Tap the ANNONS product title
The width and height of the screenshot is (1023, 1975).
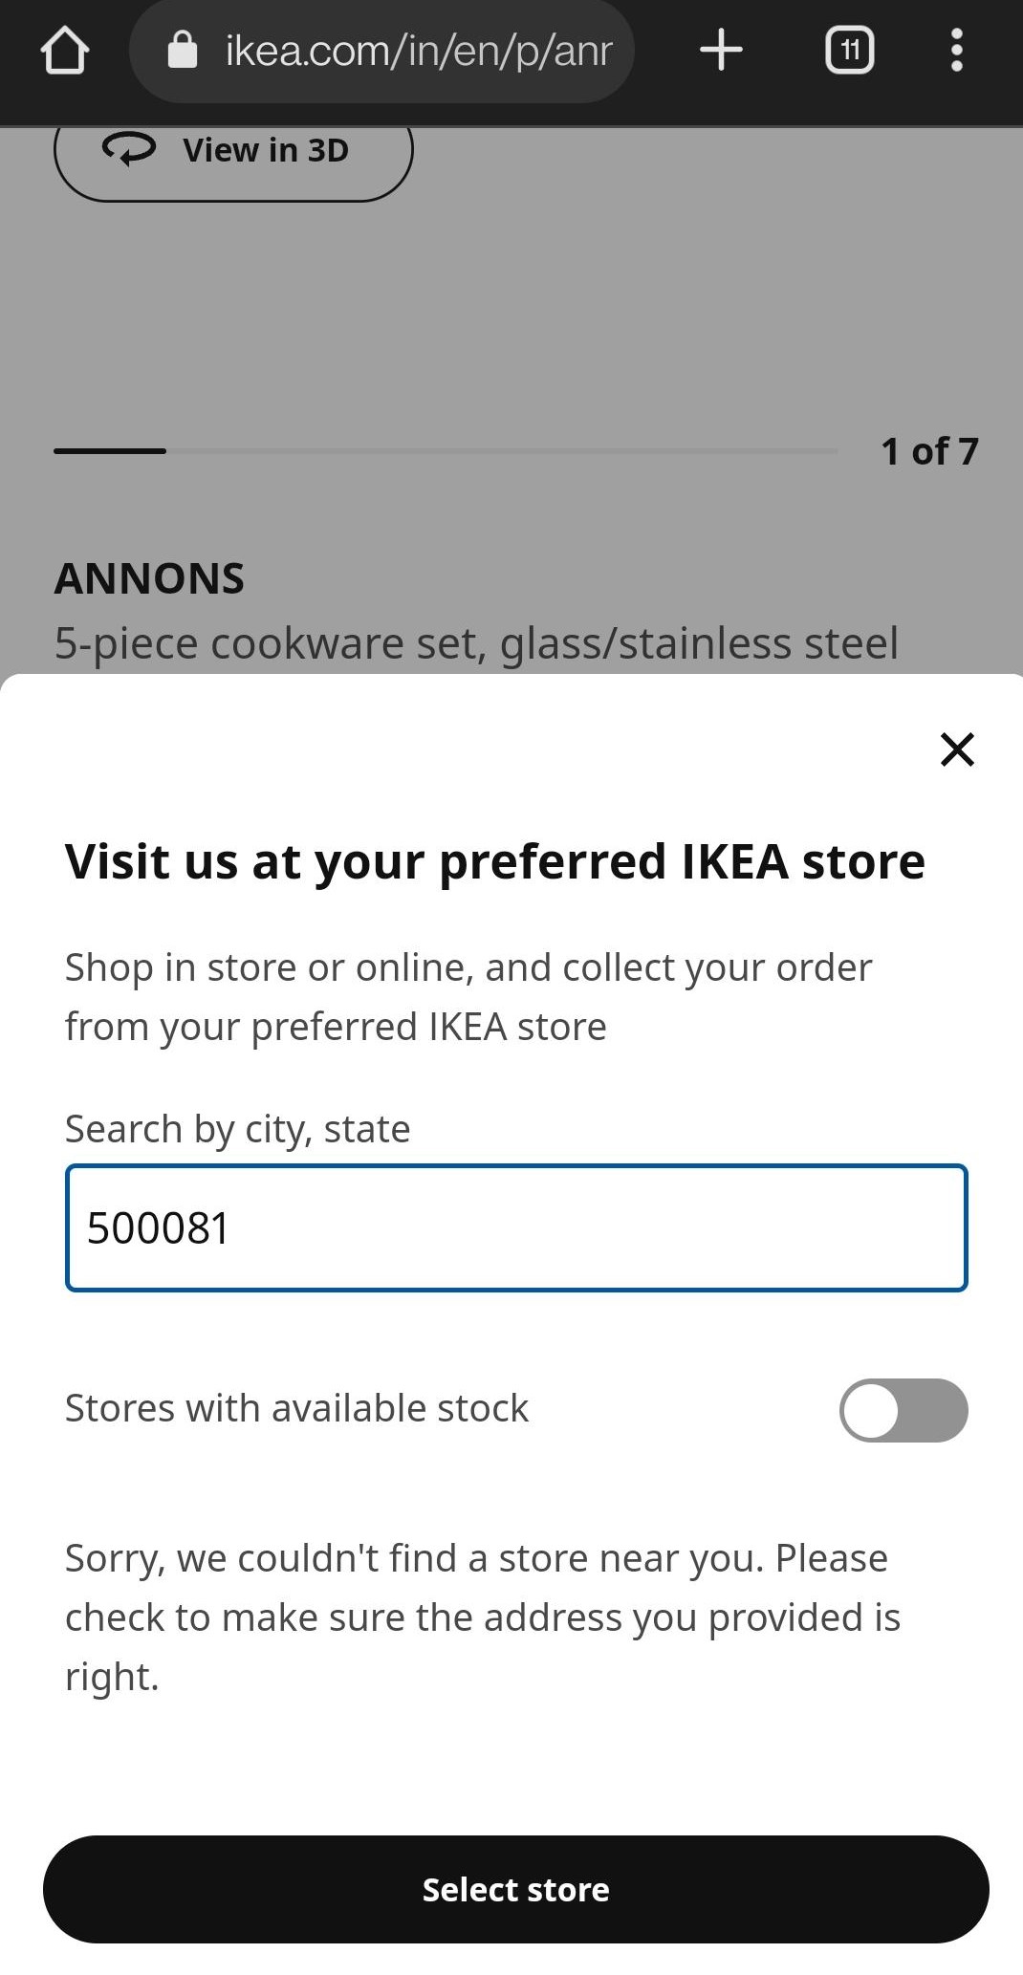150,577
